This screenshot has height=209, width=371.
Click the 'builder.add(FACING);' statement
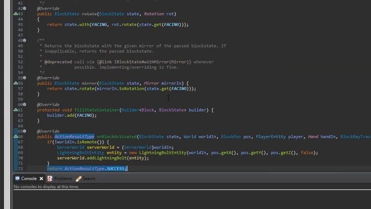[72, 116]
